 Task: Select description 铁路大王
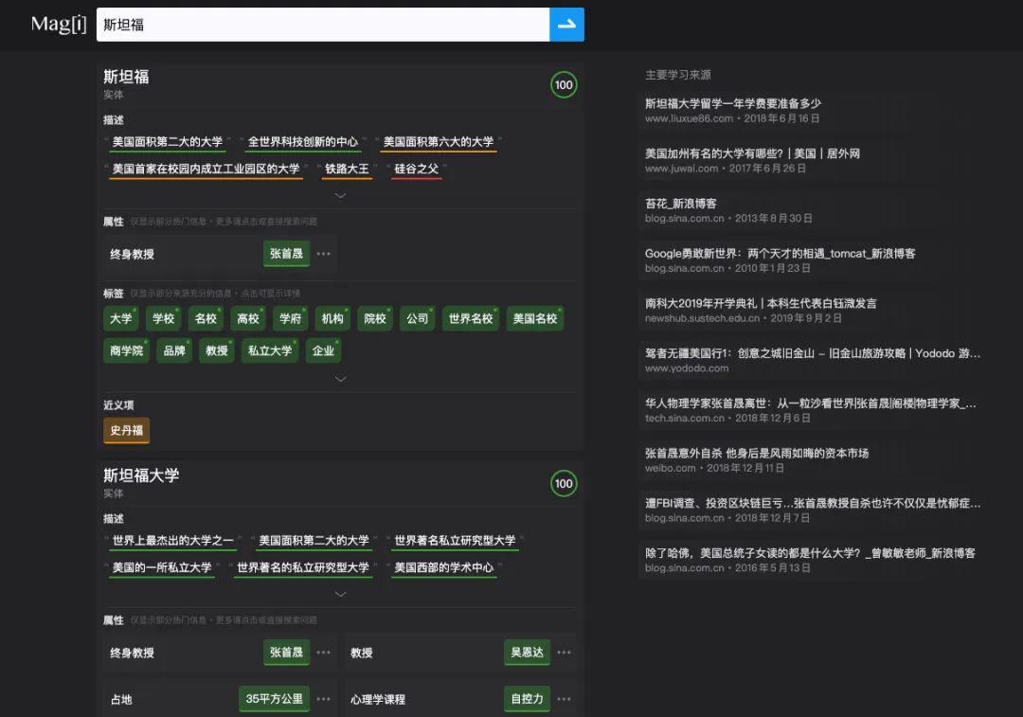coord(347,169)
